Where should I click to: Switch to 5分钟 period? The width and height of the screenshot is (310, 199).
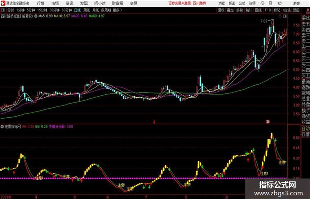click(x=31, y=10)
